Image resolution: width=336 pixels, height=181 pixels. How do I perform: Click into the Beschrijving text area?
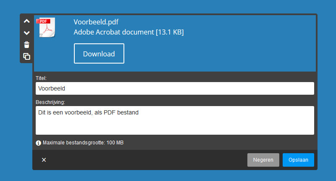(175, 120)
